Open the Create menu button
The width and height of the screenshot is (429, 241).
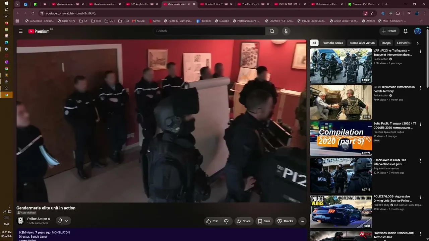pos(389,31)
